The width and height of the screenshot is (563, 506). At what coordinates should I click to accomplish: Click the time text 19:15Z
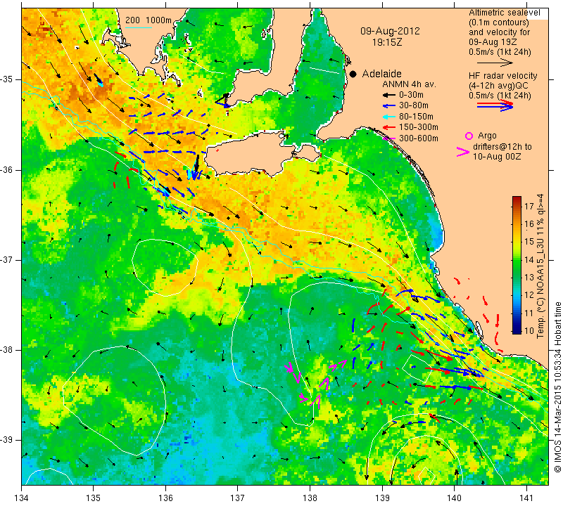click(x=387, y=42)
